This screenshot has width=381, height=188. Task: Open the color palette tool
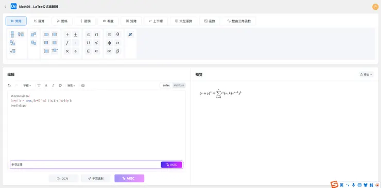[x=60, y=86]
